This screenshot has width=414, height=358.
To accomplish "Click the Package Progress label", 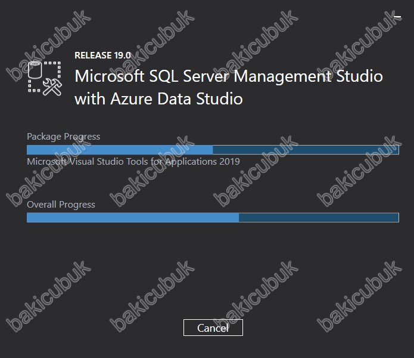I will click(64, 137).
